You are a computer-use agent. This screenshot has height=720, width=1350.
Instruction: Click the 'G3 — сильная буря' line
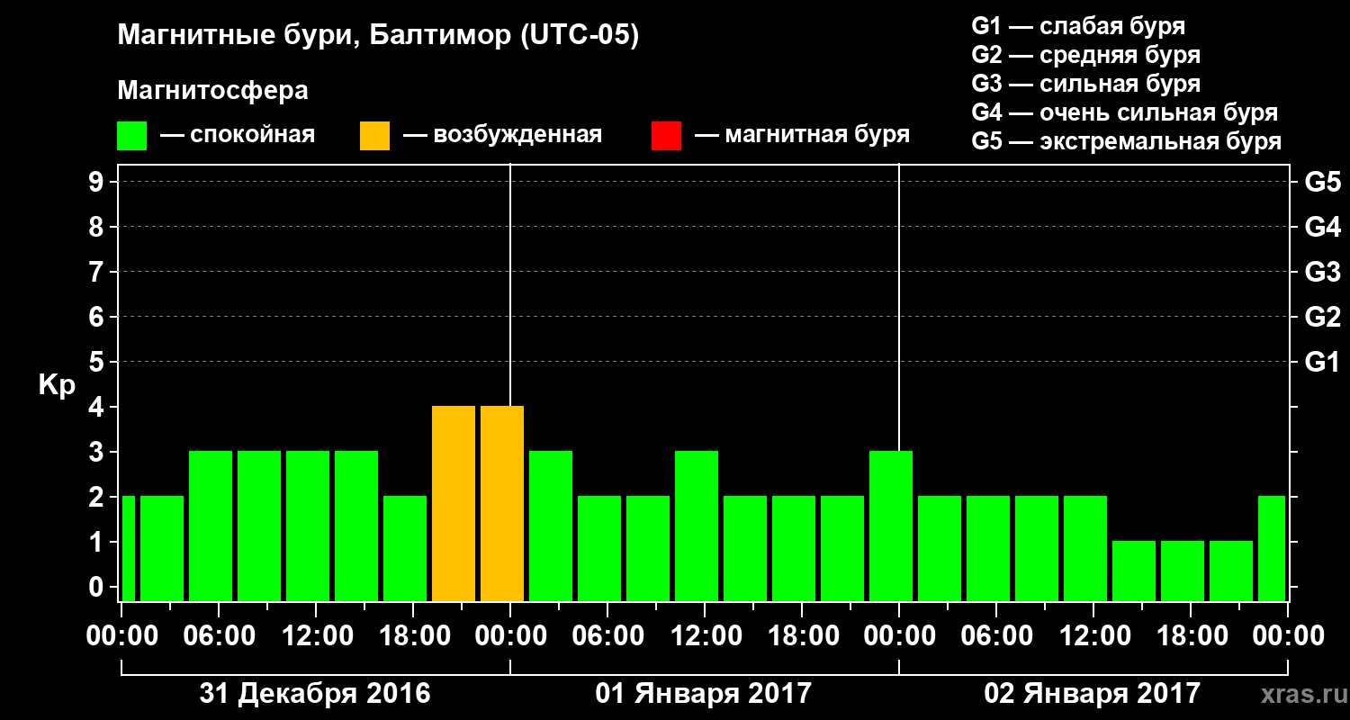point(1086,84)
